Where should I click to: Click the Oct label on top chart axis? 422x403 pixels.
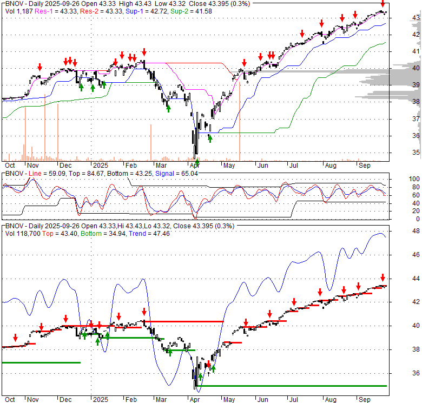[x=10, y=166]
